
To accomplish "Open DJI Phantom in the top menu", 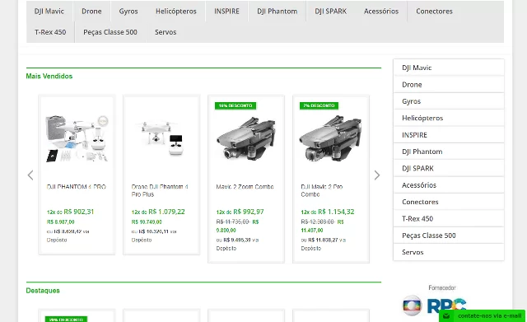I will coord(277,11).
